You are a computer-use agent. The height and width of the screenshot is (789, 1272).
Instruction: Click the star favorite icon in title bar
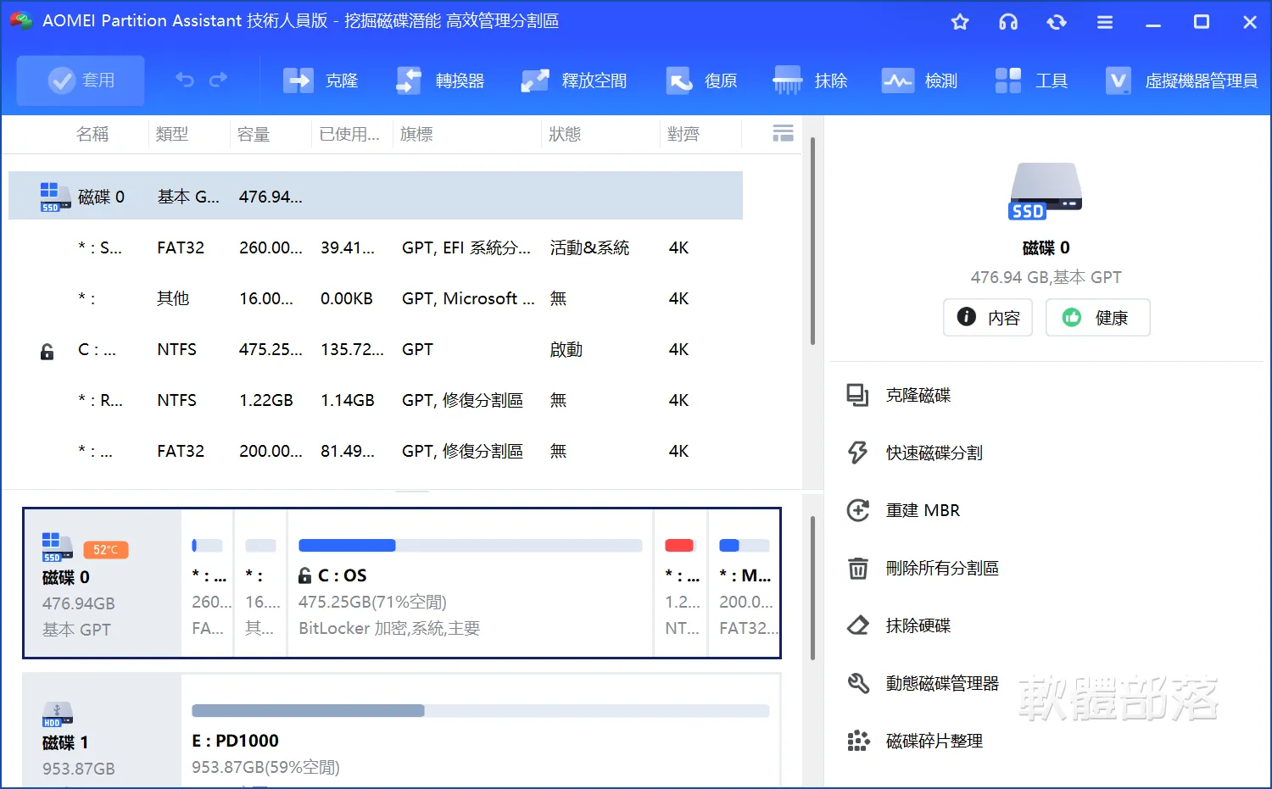pyautogui.click(x=960, y=22)
